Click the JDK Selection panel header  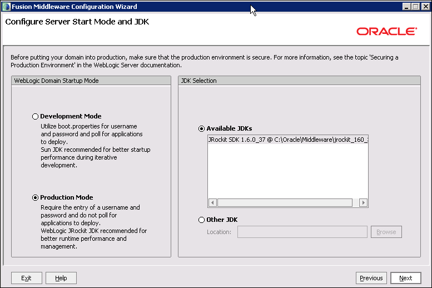pos(299,81)
